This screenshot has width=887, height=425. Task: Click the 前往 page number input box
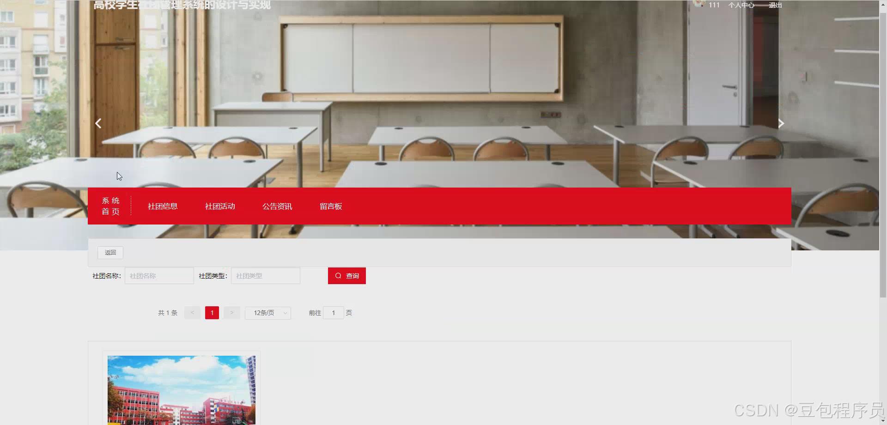point(334,313)
